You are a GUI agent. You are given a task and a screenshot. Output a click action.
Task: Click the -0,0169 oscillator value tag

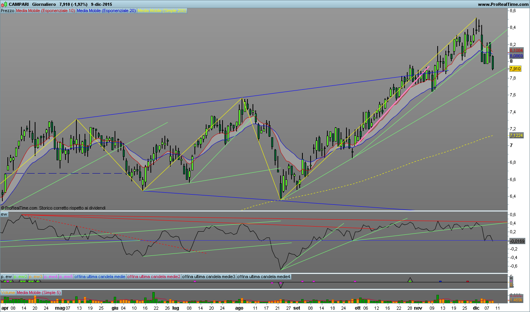point(517,241)
